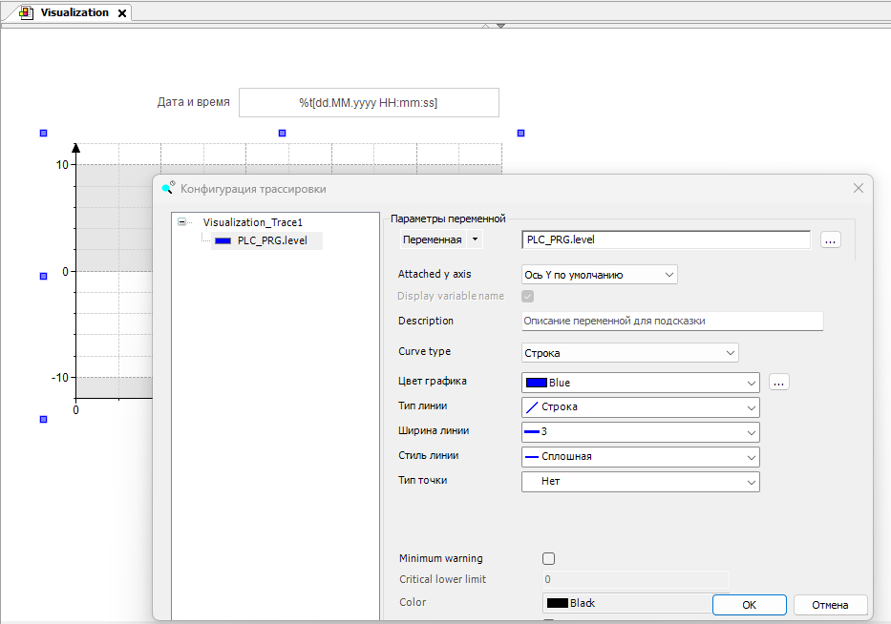This screenshot has width=891, height=624.
Task: Enable the Minimum warning checkbox
Action: [548, 558]
